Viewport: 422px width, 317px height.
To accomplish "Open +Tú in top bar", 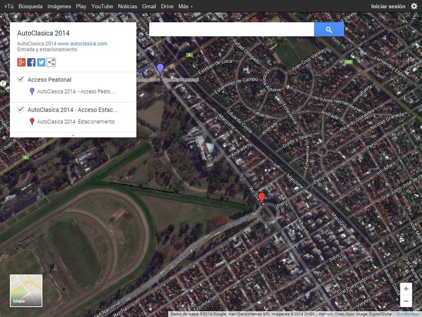I will click(x=9, y=6).
